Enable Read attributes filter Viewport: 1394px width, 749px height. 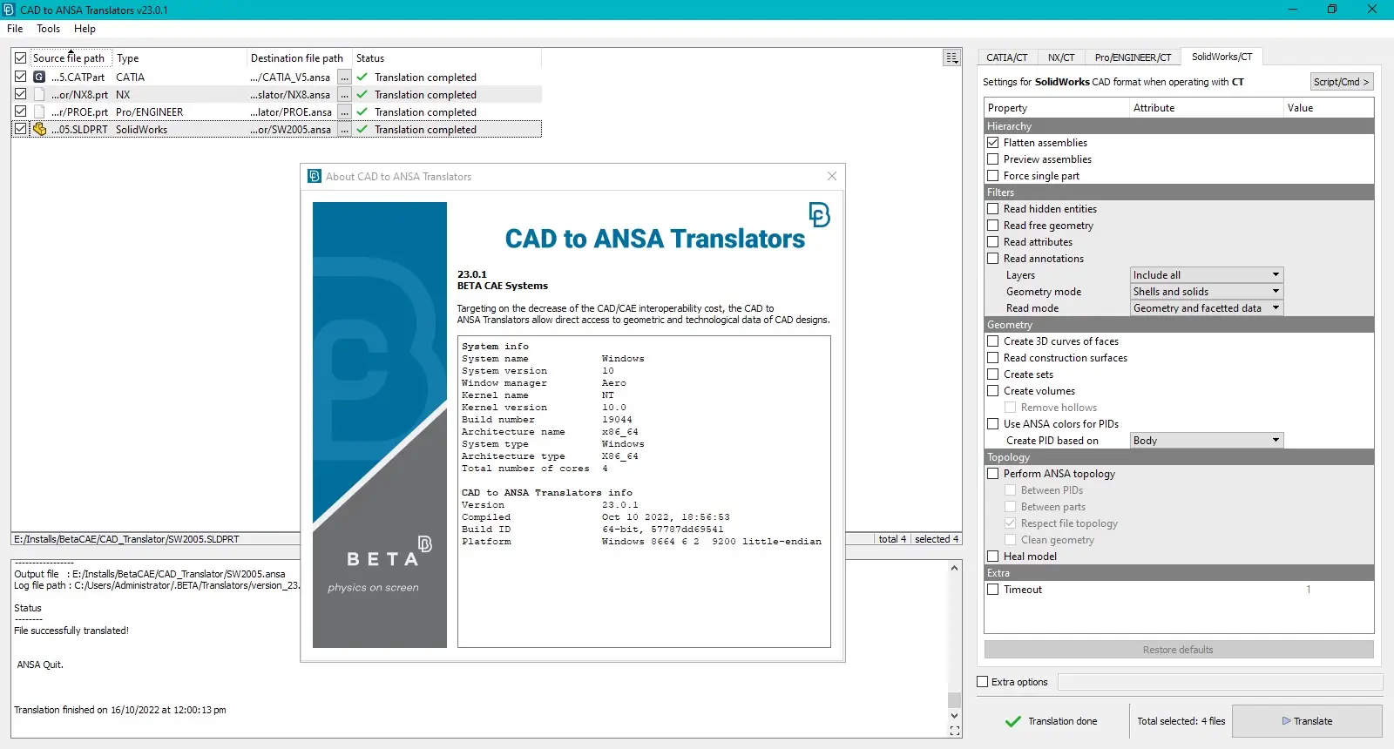992,241
